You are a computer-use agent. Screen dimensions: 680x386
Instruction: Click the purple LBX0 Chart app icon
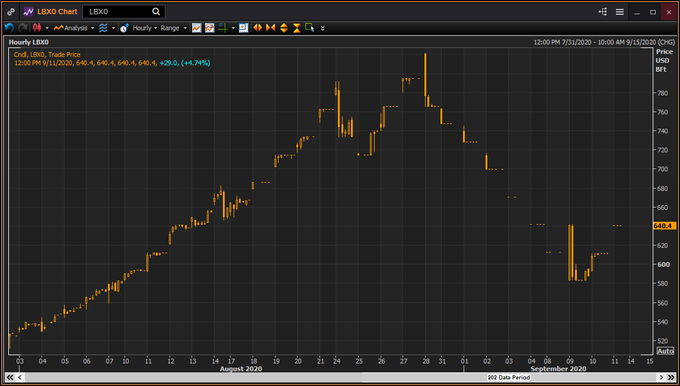(x=28, y=12)
